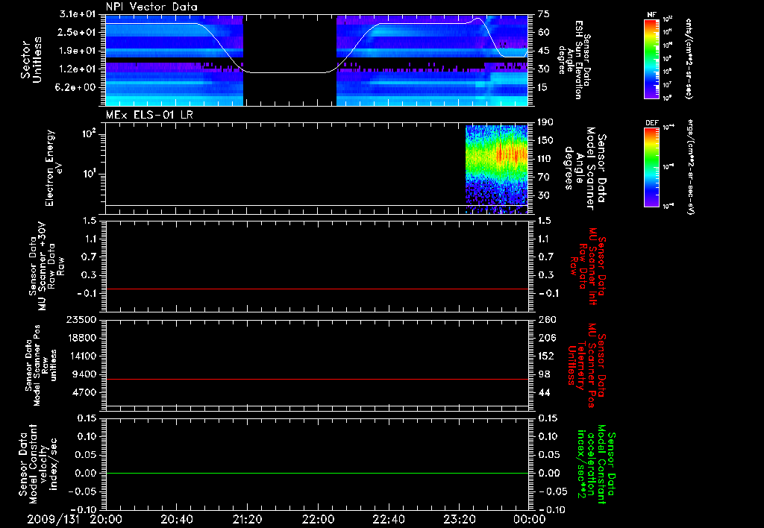
Task: Click the 4700 scanner position tick
Action: (86, 392)
